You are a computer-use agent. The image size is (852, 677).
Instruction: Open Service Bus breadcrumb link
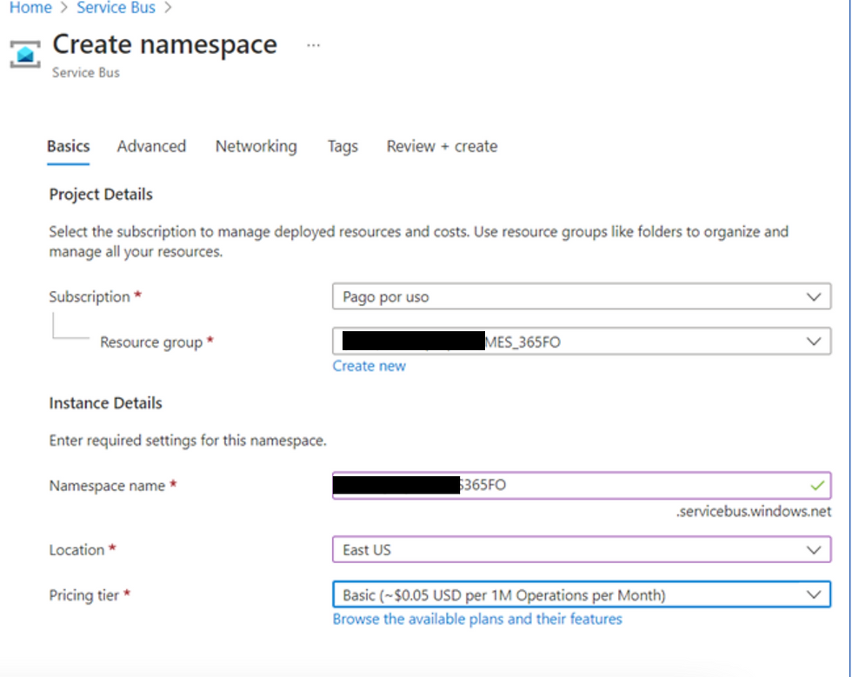tap(116, 8)
